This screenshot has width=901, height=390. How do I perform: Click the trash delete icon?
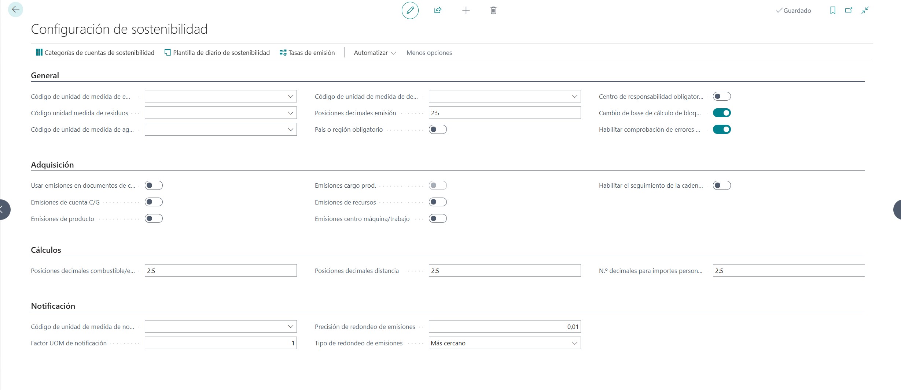(493, 10)
